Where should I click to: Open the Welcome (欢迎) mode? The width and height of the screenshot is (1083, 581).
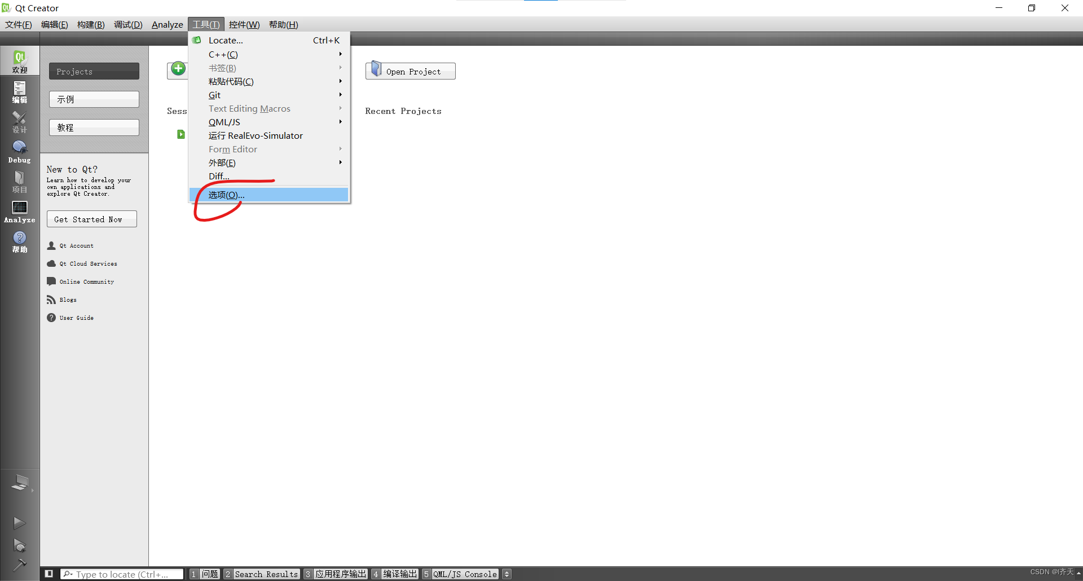click(x=20, y=61)
